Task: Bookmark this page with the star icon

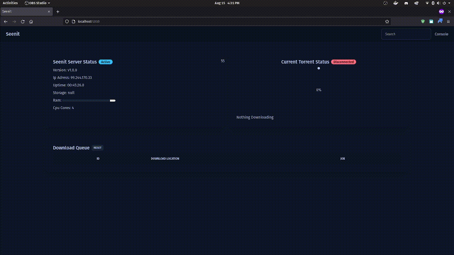Action: (387, 22)
